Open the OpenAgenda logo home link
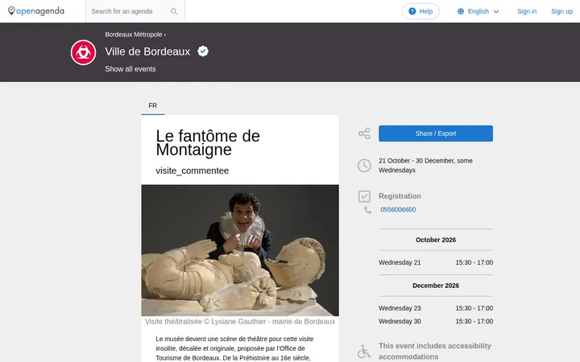 point(36,11)
